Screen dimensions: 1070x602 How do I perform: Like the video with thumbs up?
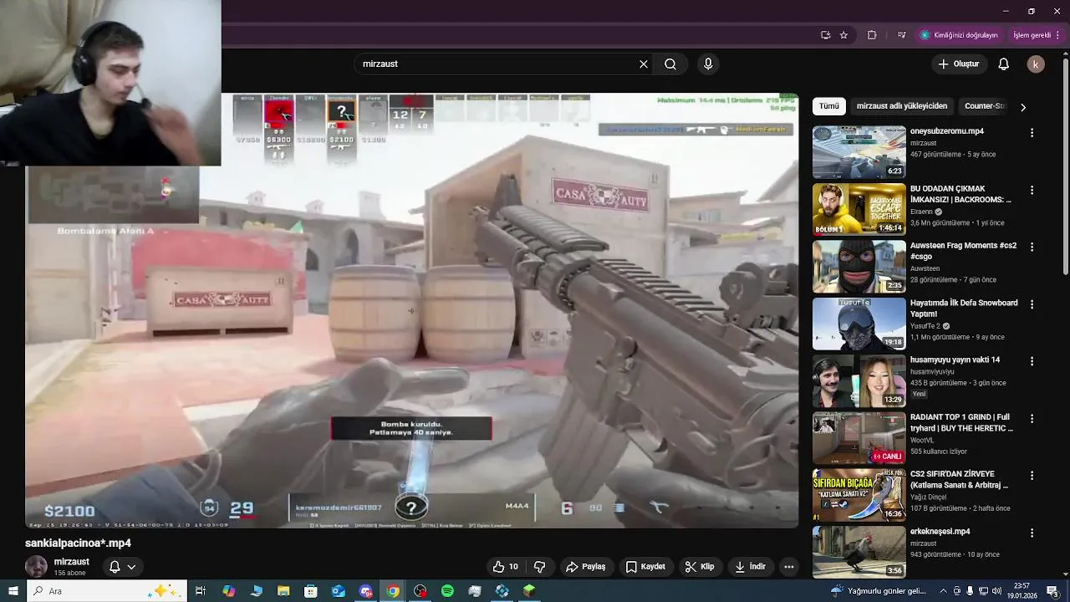pos(506,567)
